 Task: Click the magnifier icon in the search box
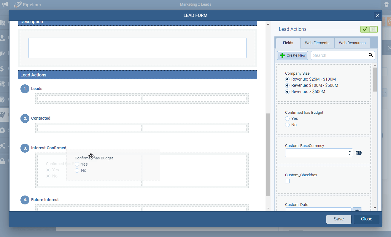click(371, 55)
